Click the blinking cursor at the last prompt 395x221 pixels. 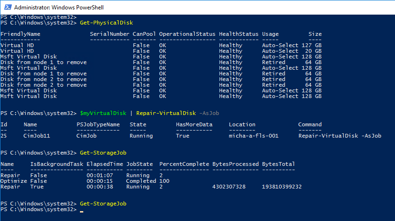pyautogui.click(x=81, y=210)
